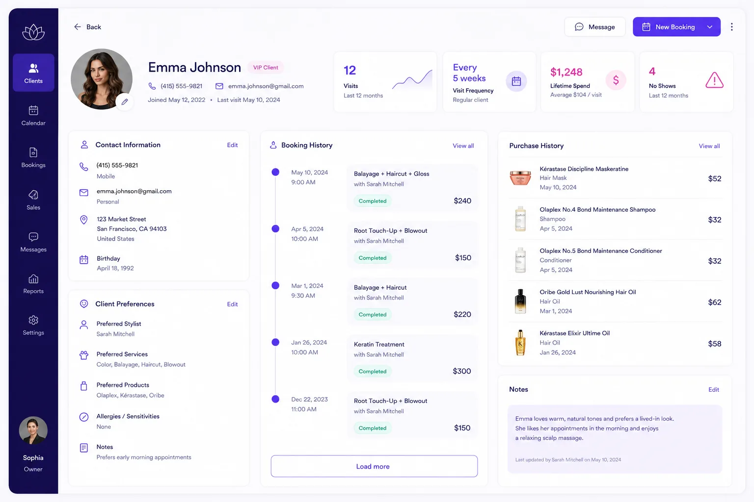Click 'Root Touch-Up + Blowout' on Dec 22, 2023
Viewport: 754px width, 502px height.
tap(390, 401)
